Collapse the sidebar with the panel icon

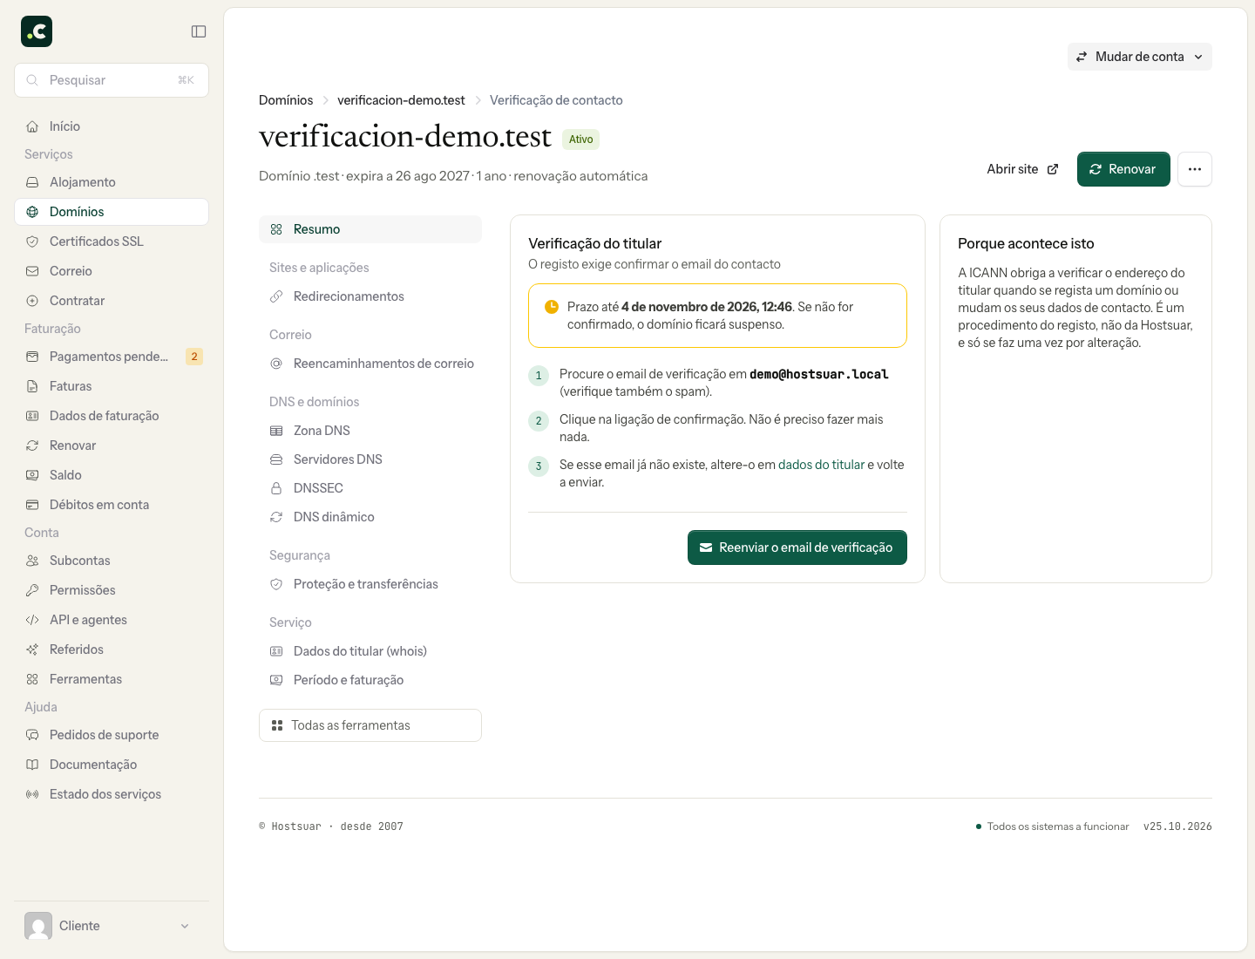[x=199, y=31]
